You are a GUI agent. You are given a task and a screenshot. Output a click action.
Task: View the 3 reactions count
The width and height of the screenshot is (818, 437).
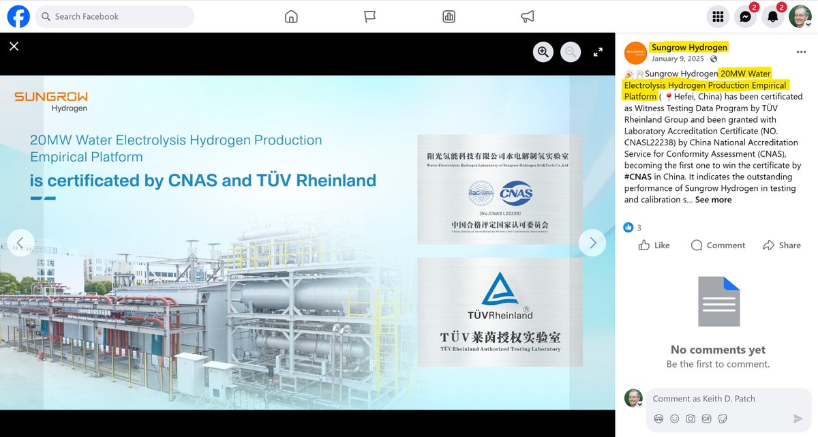(x=633, y=228)
